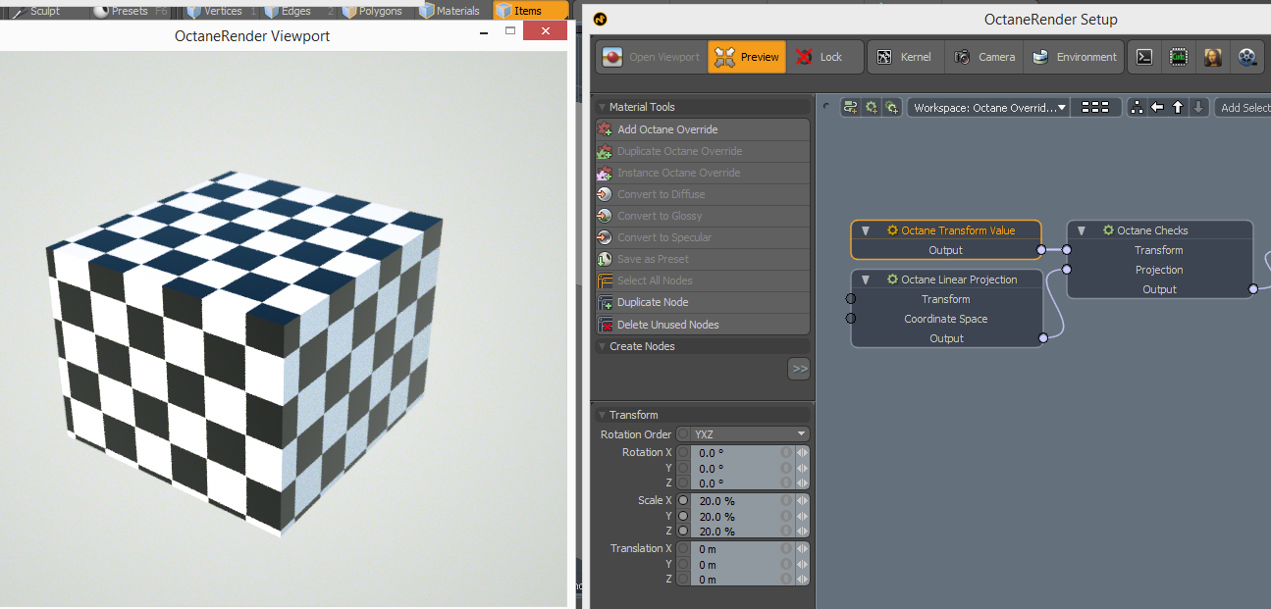This screenshot has height=609, width=1271.
Task: Click the keyframe icon for Scale X
Action: click(786, 501)
